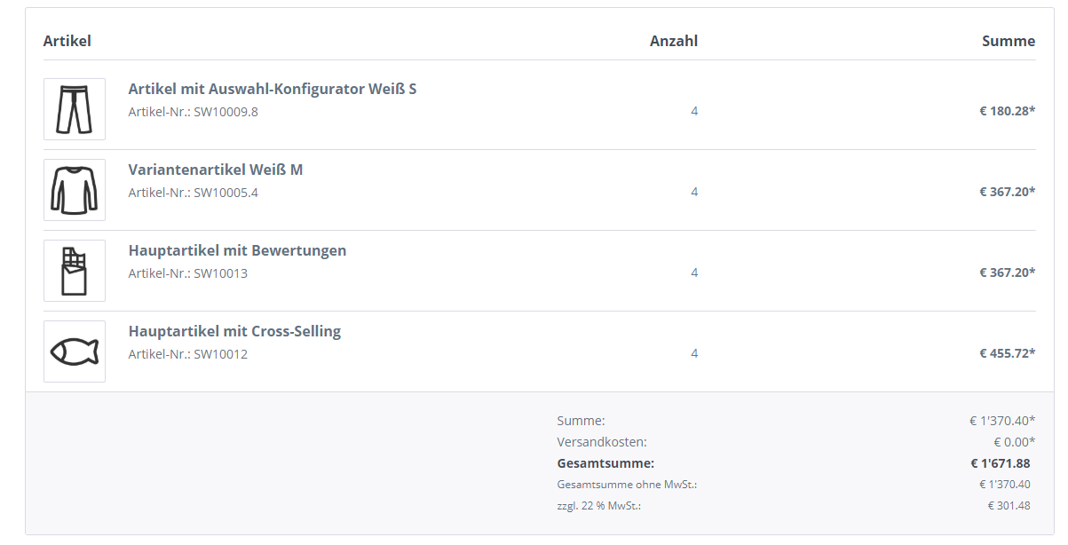Click the 22 % MwSt. amount € 301.48
The image size is (1068, 545).
click(x=1009, y=506)
